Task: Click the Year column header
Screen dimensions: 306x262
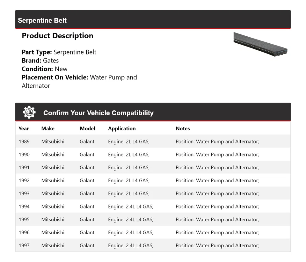Action: click(x=24, y=128)
